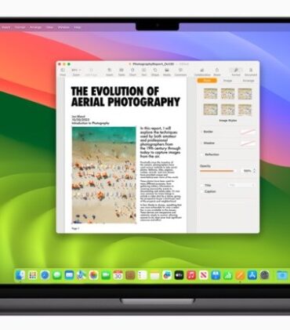Open the Title position dropdown
The image size is (290, 330).
point(241,185)
